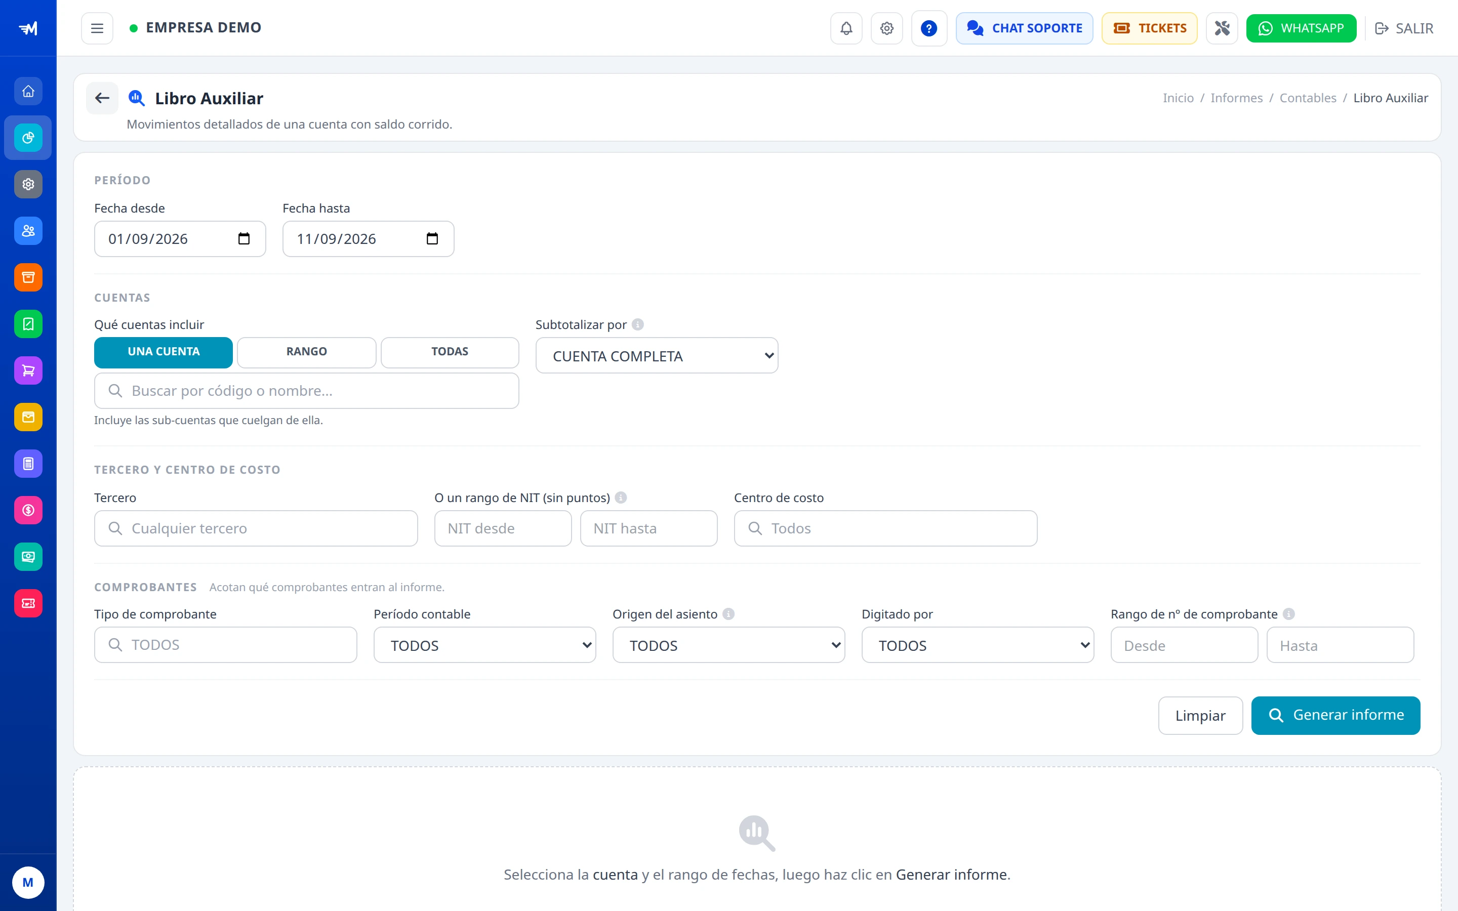The image size is (1458, 911).
Task: Open the pink dollar coin sidebar icon
Action: (28, 510)
